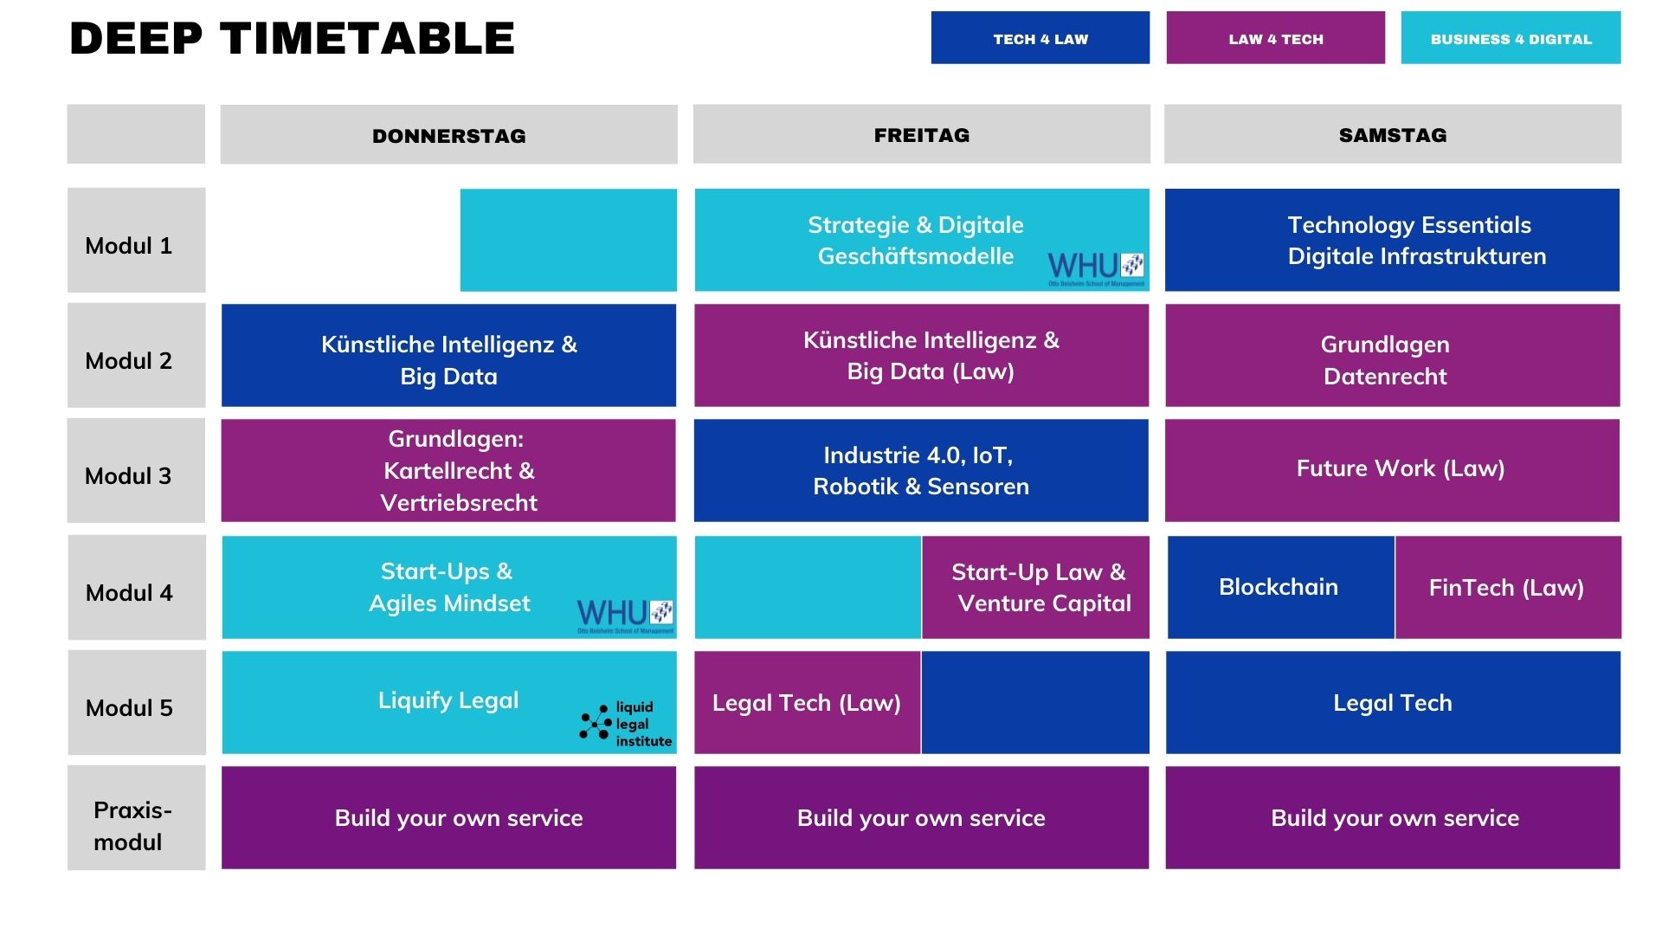Select the BUSINESS 4 DIGITAL legend box
The height and width of the screenshot is (935, 1662).
[x=1511, y=38]
